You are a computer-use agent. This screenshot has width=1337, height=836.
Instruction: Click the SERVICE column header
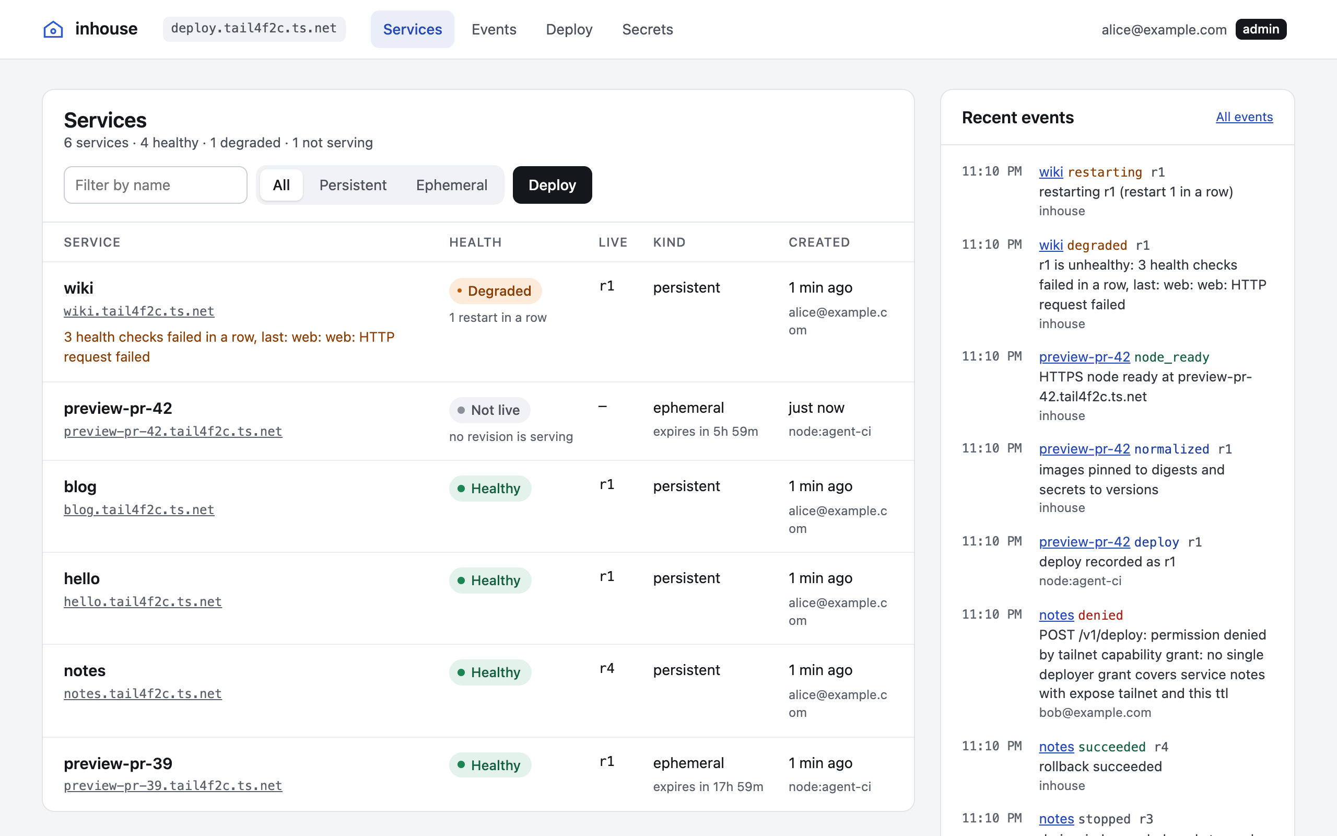pyautogui.click(x=92, y=242)
